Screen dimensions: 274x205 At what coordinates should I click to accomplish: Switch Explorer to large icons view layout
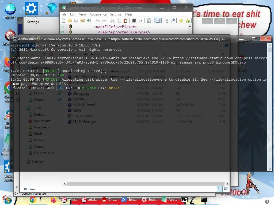[226, 189]
